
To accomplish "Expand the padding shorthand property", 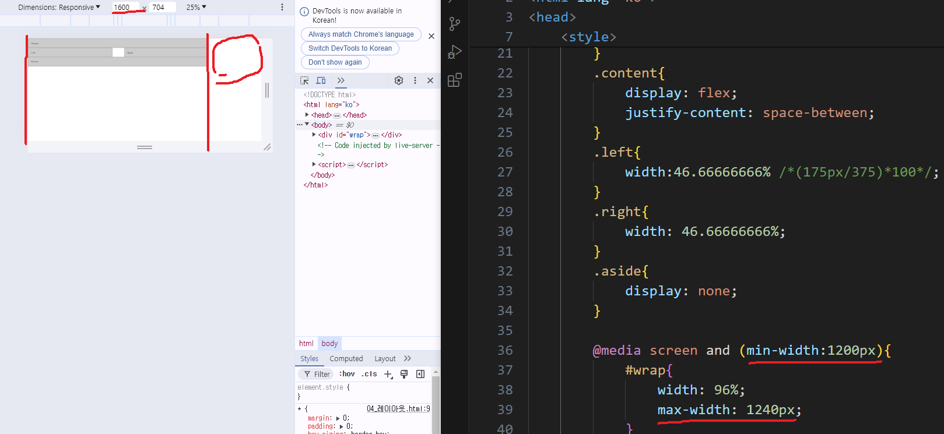I will 342,426.
